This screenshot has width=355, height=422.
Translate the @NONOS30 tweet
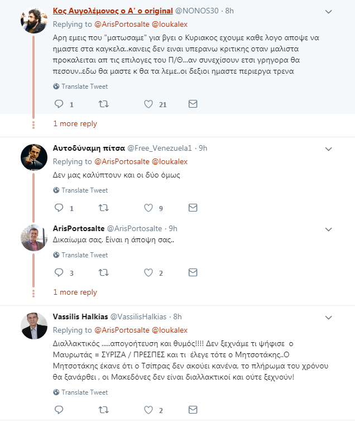[80, 87]
